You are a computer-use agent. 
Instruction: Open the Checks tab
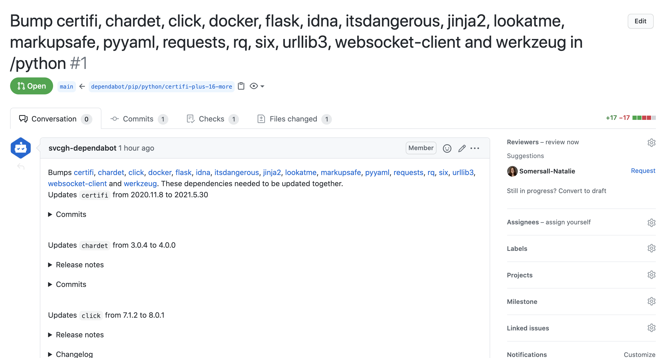[212, 119]
